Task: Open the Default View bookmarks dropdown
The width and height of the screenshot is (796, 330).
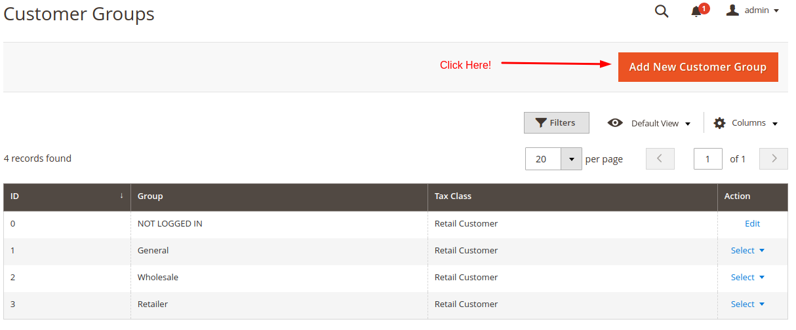Action: (661, 123)
